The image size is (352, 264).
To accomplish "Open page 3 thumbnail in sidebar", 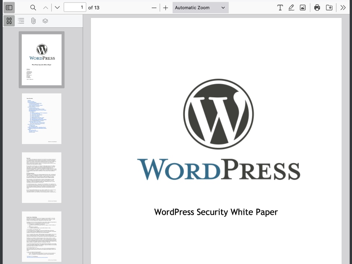I will [x=42, y=178].
